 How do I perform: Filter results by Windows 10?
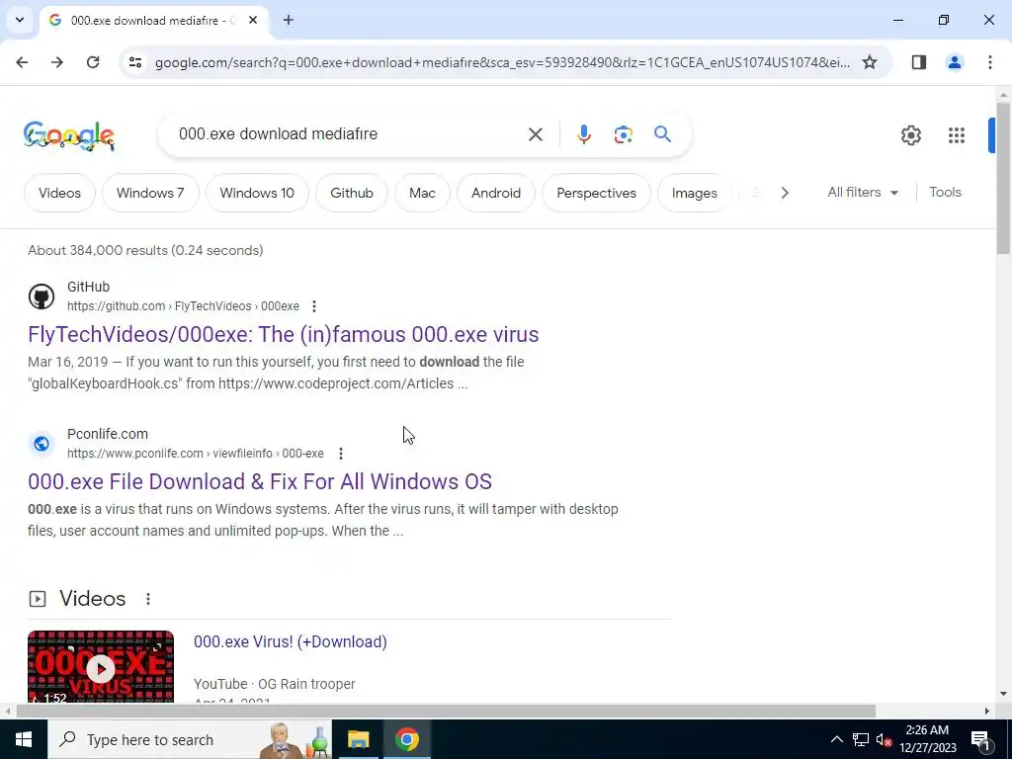[257, 193]
